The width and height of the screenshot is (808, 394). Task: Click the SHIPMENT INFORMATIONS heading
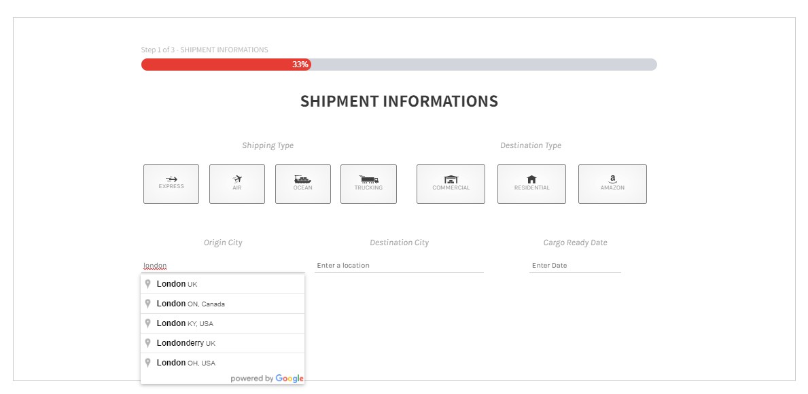(x=400, y=101)
